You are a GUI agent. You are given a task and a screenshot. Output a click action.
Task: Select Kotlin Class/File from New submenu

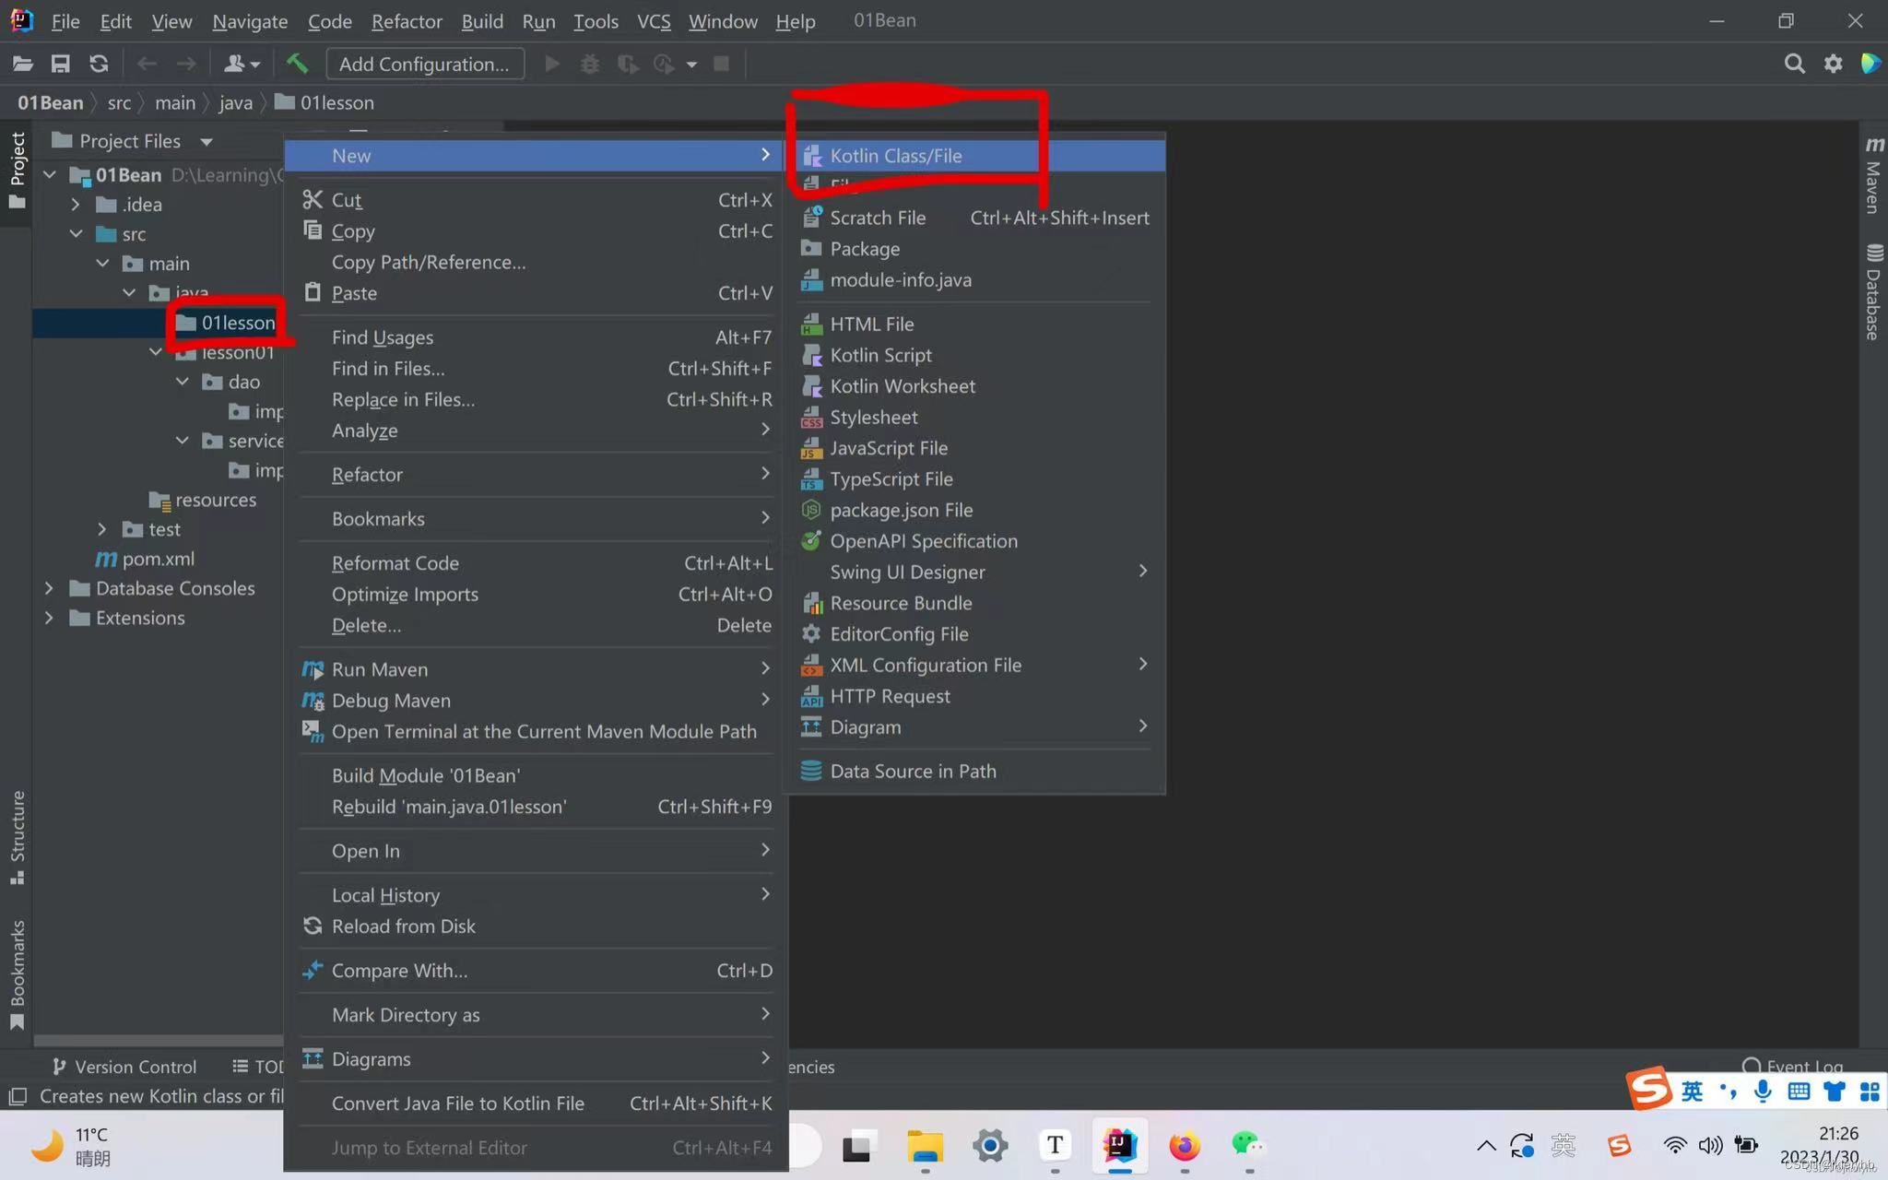(894, 156)
